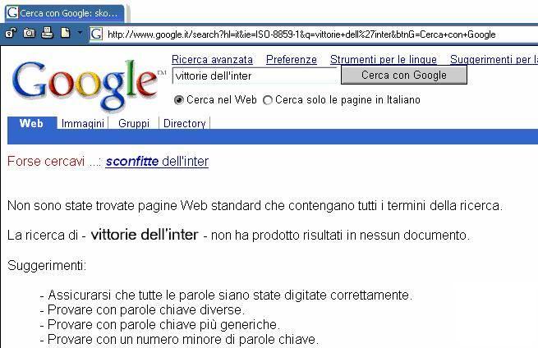This screenshot has width=538, height=348.
Task: Open the Directory tab
Action: 185,123
